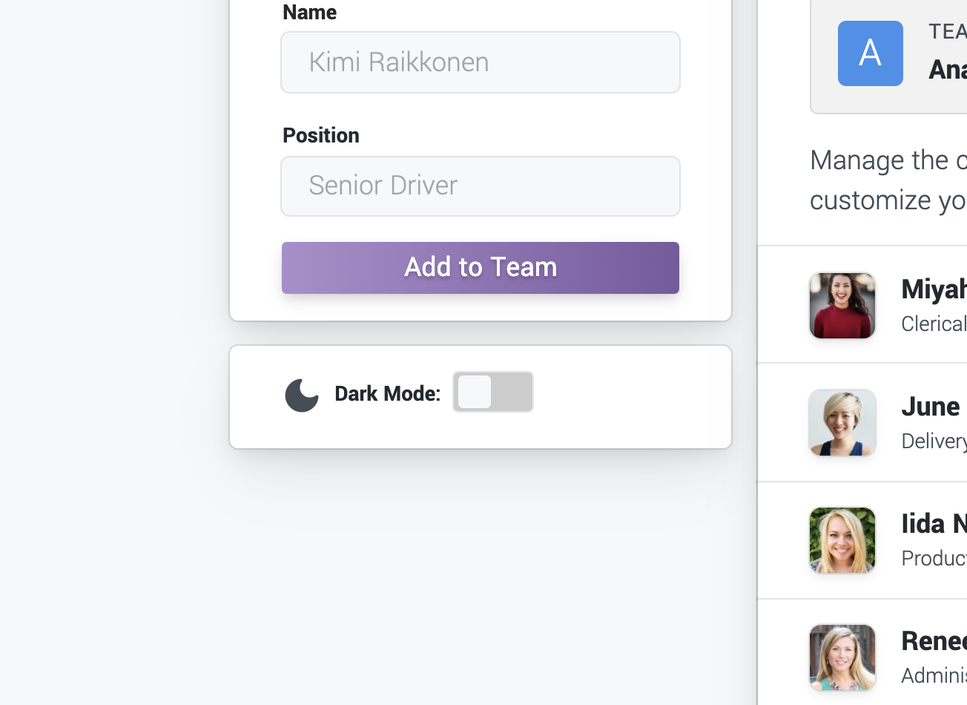
Task: Select Iida's profile photo
Action: click(842, 540)
